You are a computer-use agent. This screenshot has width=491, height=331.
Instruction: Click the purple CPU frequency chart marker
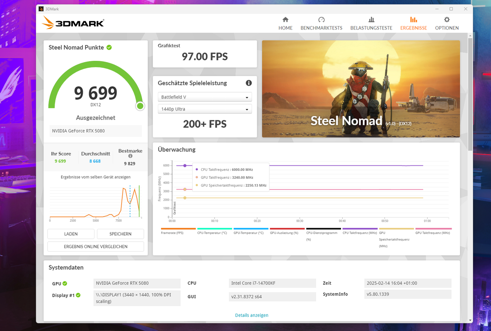pyautogui.click(x=185, y=165)
